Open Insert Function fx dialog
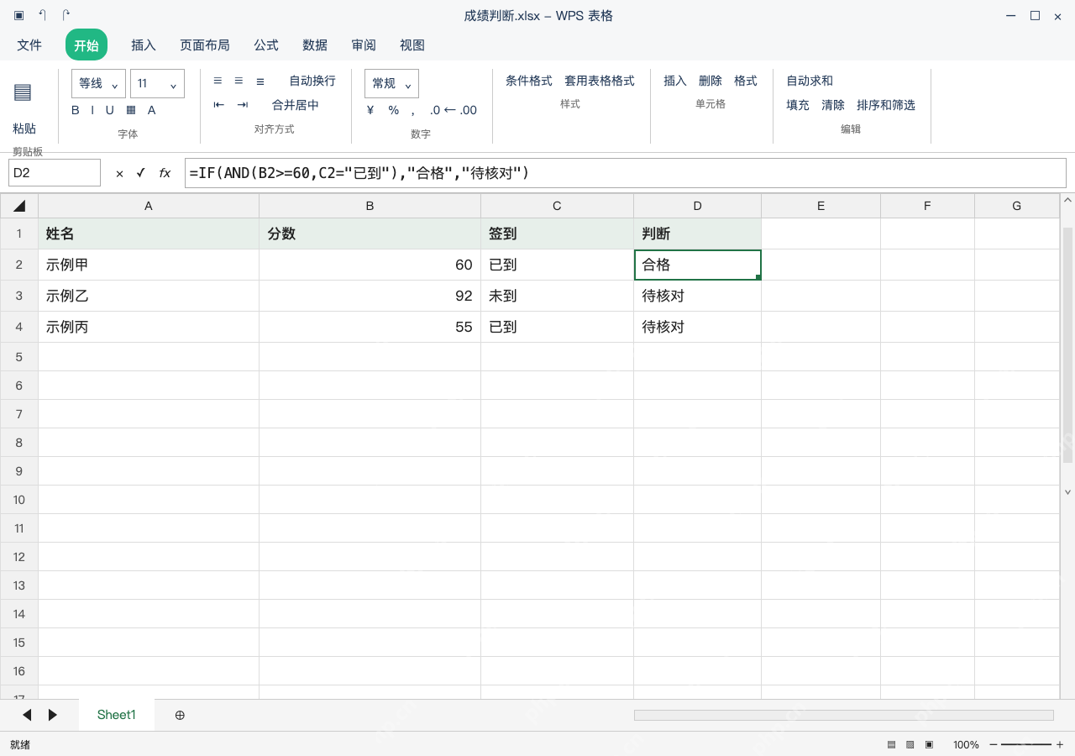Viewport: 1075px width, 756px height. point(165,173)
